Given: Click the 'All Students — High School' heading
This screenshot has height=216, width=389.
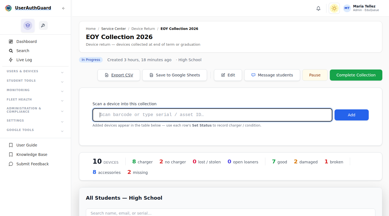Looking at the screenshot, I should tap(124, 198).
